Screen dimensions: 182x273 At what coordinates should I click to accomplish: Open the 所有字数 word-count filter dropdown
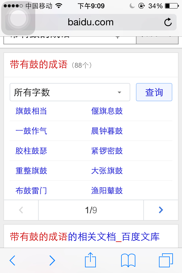click(x=70, y=92)
